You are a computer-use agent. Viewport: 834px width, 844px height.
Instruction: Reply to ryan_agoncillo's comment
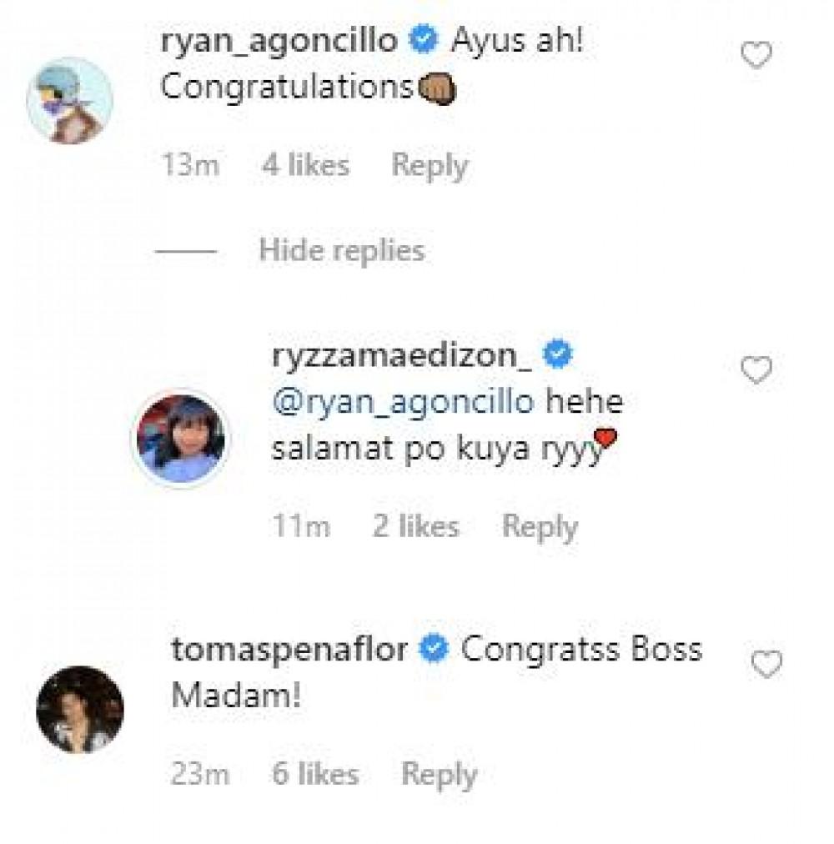pyautogui.click(x=430, y=165)
